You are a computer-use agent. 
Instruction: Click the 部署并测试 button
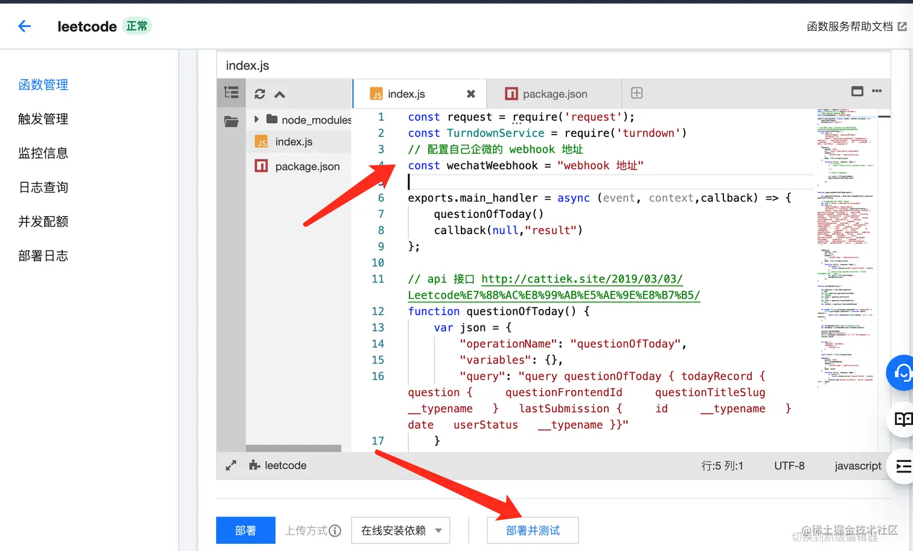coord(533,530)
